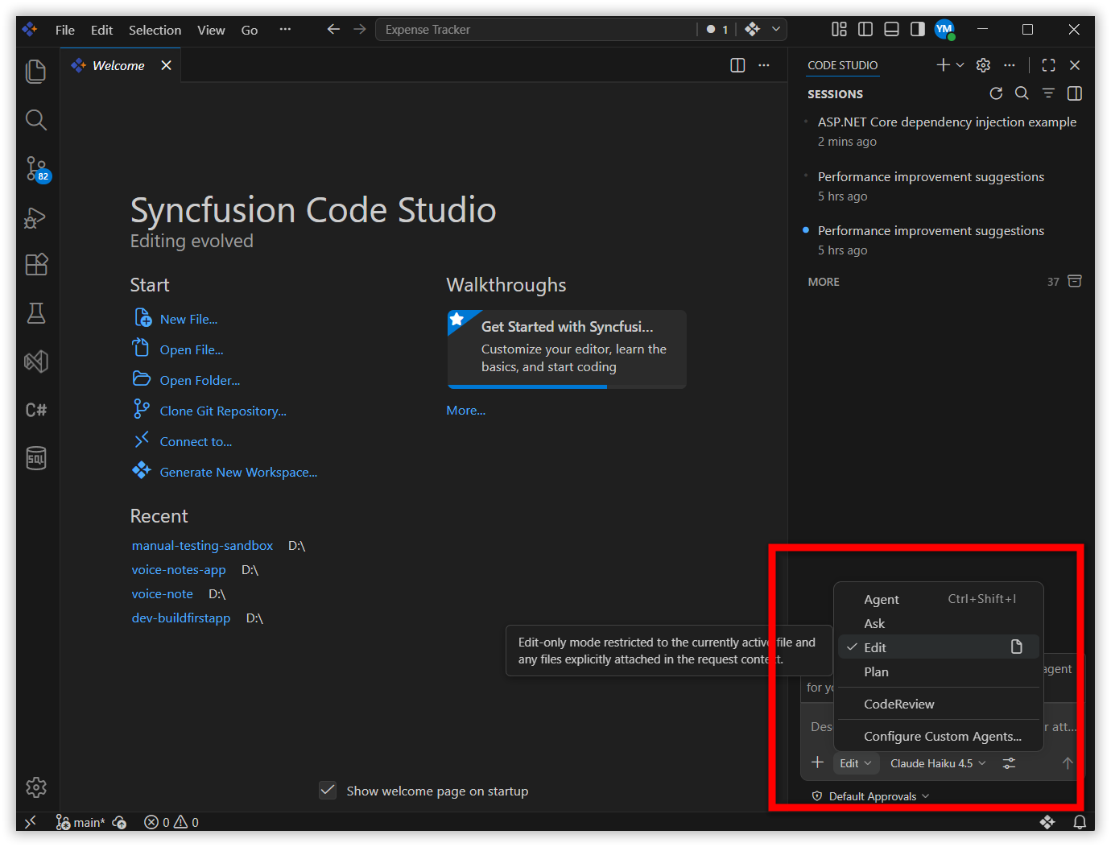Click the New File link
Image resolution: width=1111 pixels, height=847 pixels.
(188, 320)
